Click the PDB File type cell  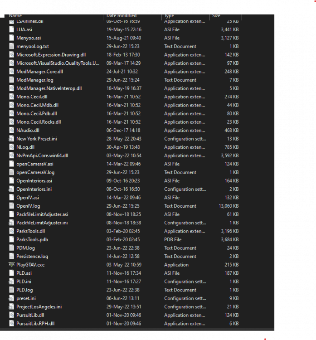(173, 240)
